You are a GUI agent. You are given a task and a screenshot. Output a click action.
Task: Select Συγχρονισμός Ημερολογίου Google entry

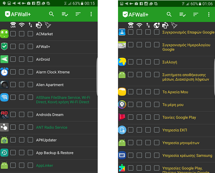pos(186,47)
